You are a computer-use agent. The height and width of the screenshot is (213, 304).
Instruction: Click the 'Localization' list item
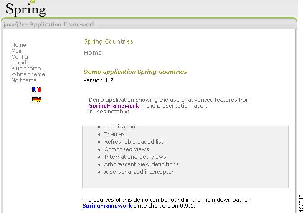(120, 127)
